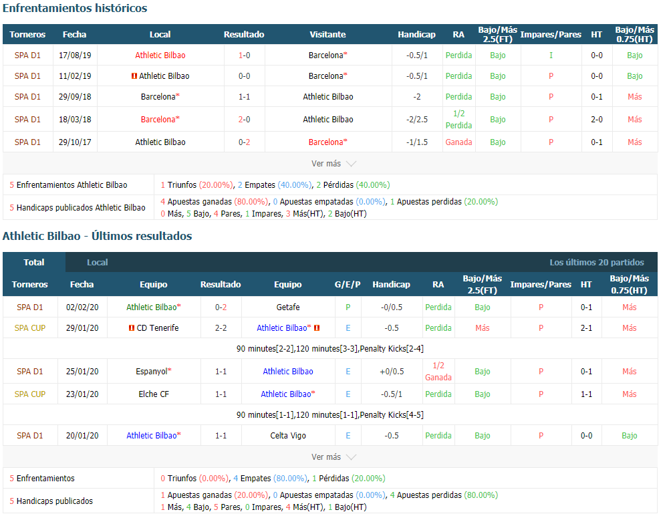
Task: Select the penalty kicks 4-5 note
Action: (x=392, y=415)
